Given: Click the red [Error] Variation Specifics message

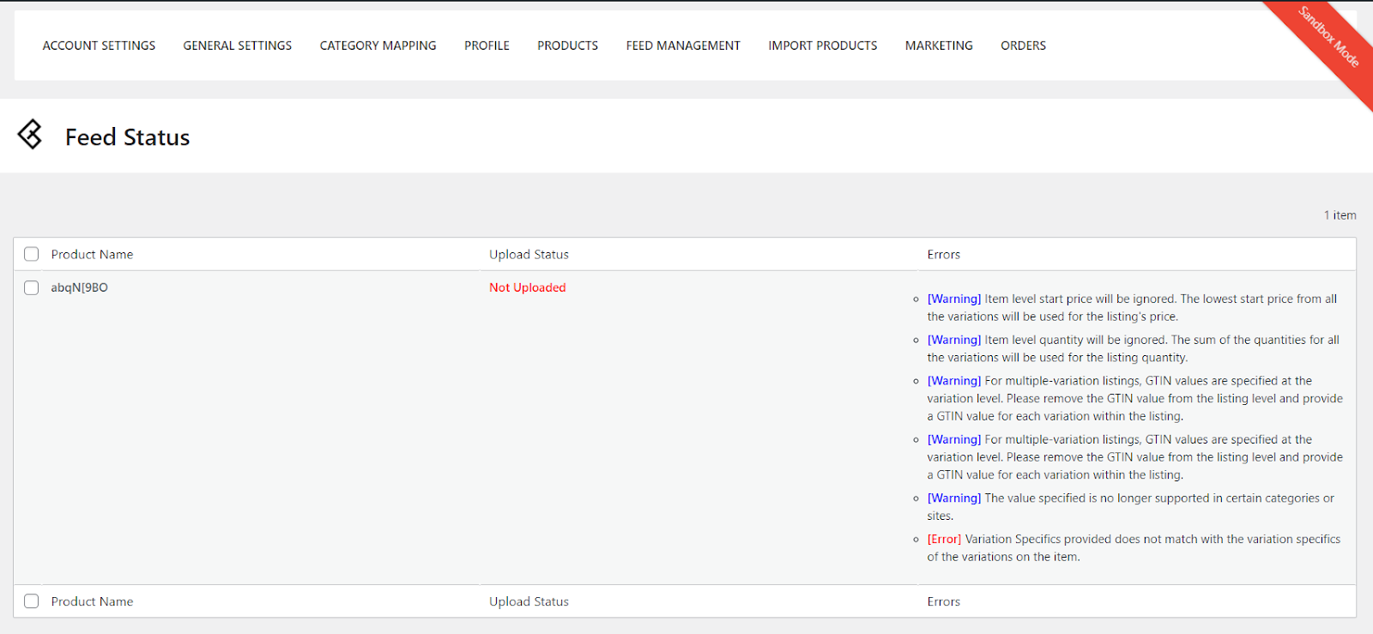Looking at the screenshot, I should pos(1134,548).
